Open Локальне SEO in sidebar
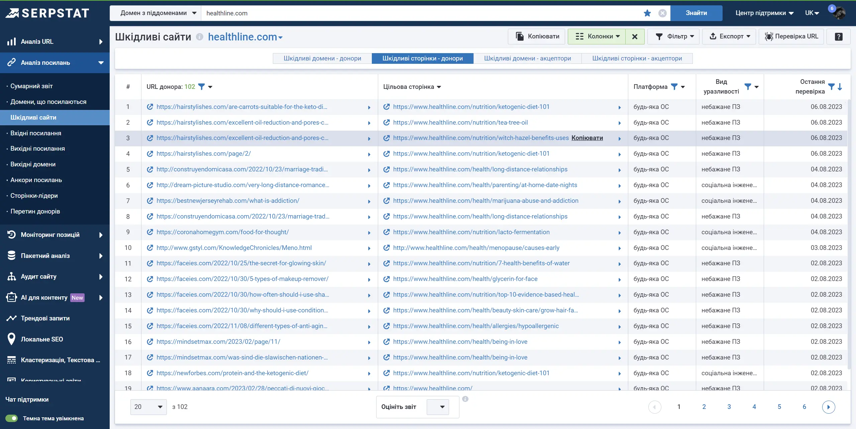 (42, 339)
